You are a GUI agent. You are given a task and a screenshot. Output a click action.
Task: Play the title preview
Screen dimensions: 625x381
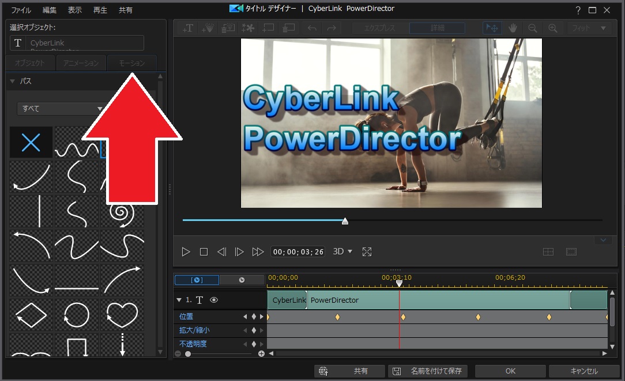point(186,252)
